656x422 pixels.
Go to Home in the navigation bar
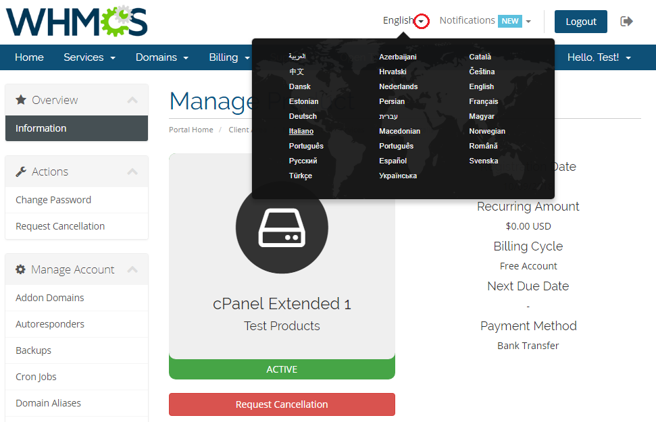pyautogui.click(x=29, y=57)
